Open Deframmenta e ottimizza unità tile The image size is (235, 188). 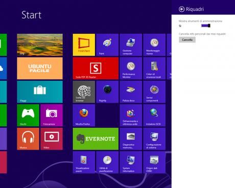coord(131,115)
